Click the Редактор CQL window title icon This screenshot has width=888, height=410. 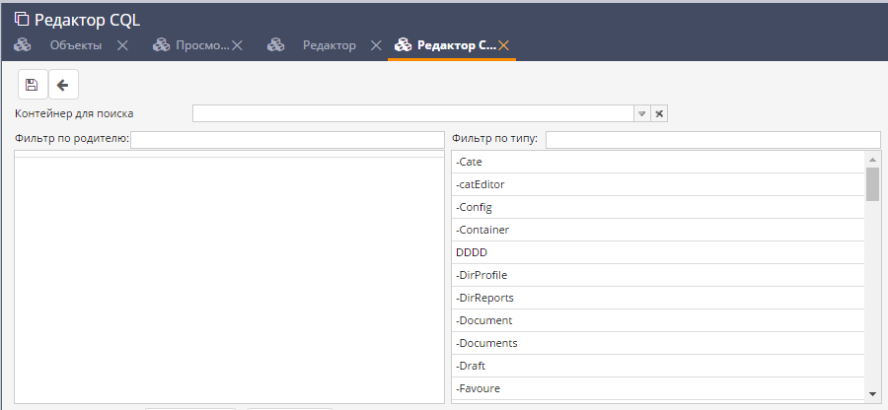[21, 19]
